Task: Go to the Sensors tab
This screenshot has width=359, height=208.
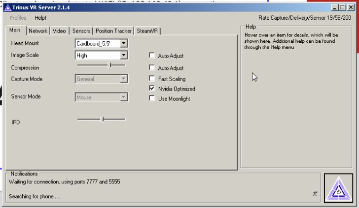Action: [x=81, y=31]
